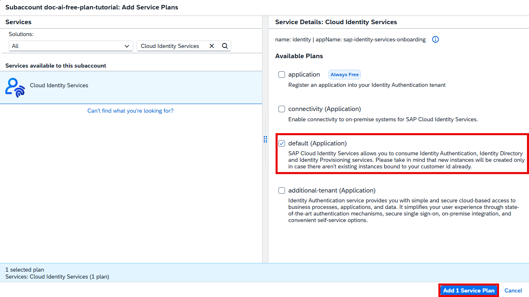Open the Solutions dropdown showing All
This screenshot has width=529, height=297.
pos(71,46)
